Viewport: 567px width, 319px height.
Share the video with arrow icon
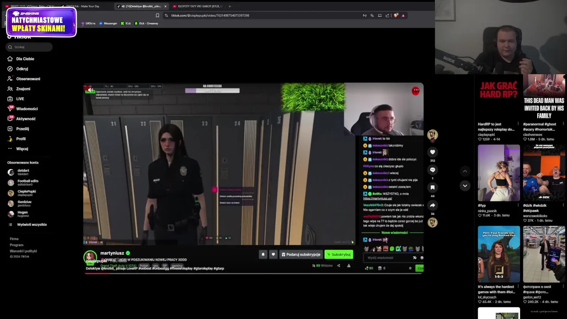click(x=433, y=205)
